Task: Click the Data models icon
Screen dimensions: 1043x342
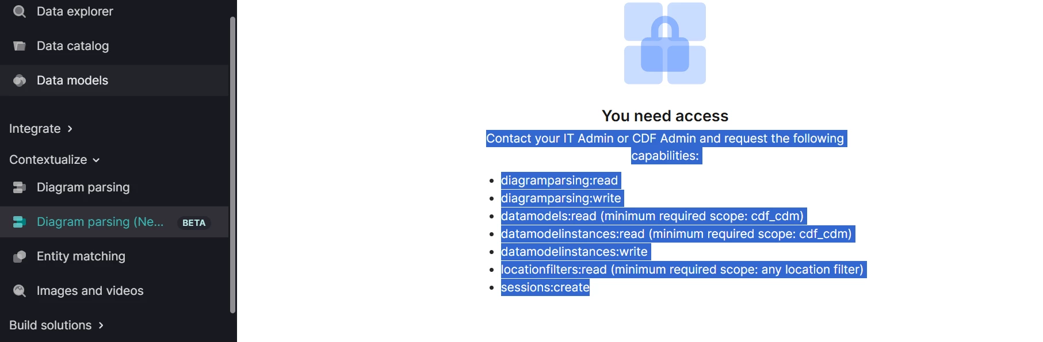Action: [x=20, y=80]
